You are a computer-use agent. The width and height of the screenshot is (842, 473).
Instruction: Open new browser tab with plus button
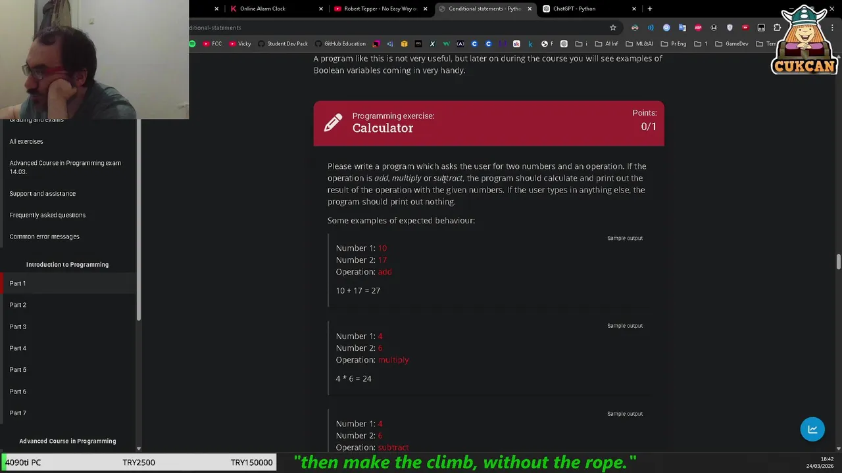649,9
